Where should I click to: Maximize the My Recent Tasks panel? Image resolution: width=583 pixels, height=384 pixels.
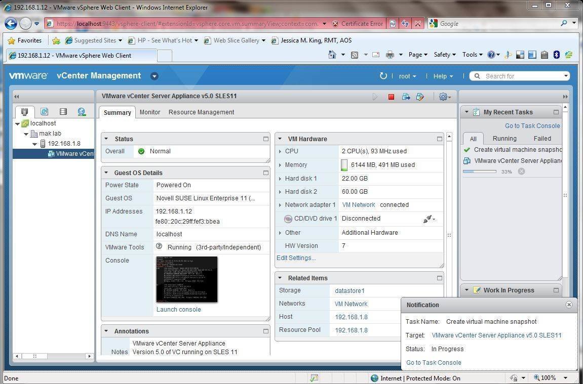pyautogui.click(x=556, y=112)
